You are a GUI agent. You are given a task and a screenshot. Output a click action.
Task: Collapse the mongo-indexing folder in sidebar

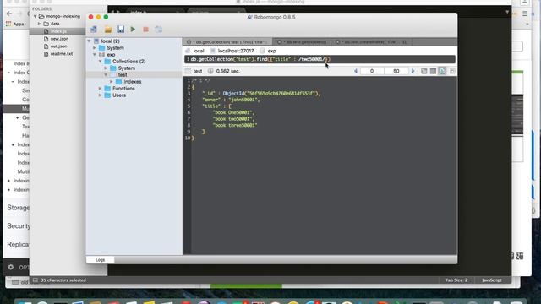click(x=35, y=16)
